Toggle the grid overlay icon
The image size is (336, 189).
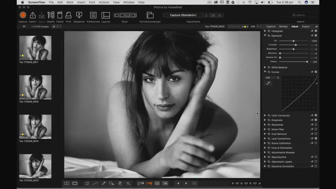[157, 183]
